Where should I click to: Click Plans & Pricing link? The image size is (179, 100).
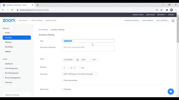37,20
